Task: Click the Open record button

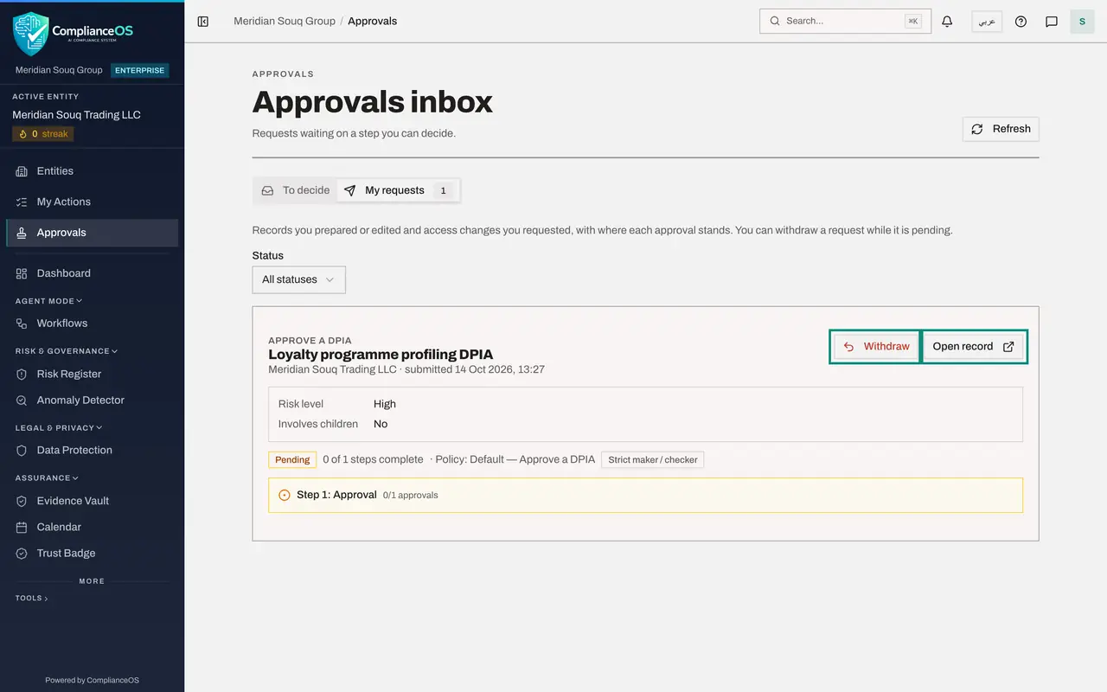Action: pos(973,347)
